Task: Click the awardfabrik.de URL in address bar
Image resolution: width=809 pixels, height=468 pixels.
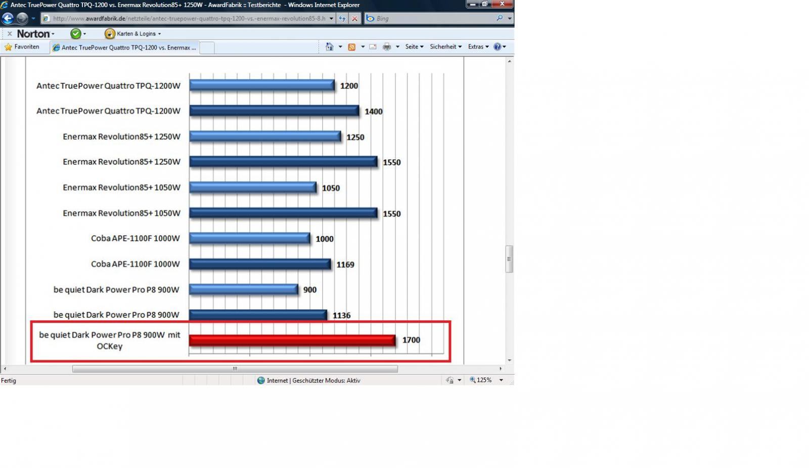Action: pos(189,19)
